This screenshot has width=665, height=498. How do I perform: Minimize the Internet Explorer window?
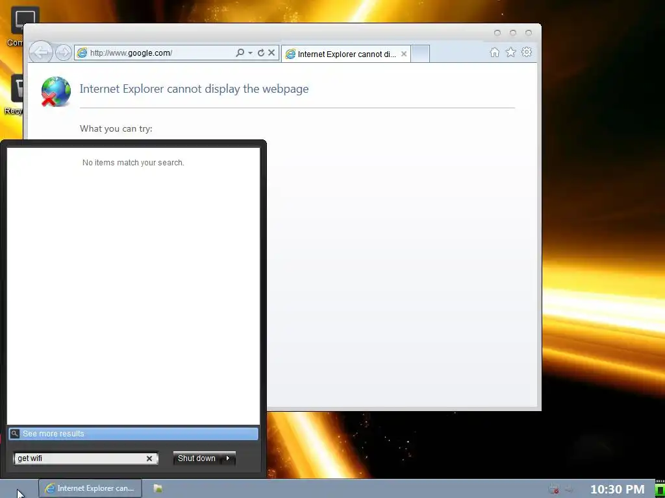(x=497, y=32)
